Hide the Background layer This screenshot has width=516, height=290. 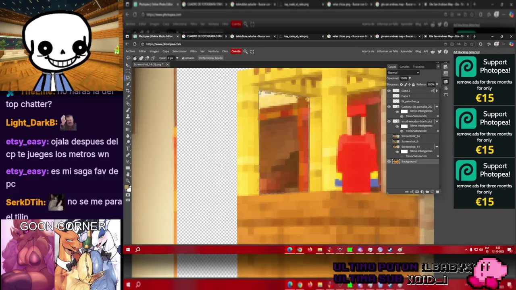tap(389, 162)
